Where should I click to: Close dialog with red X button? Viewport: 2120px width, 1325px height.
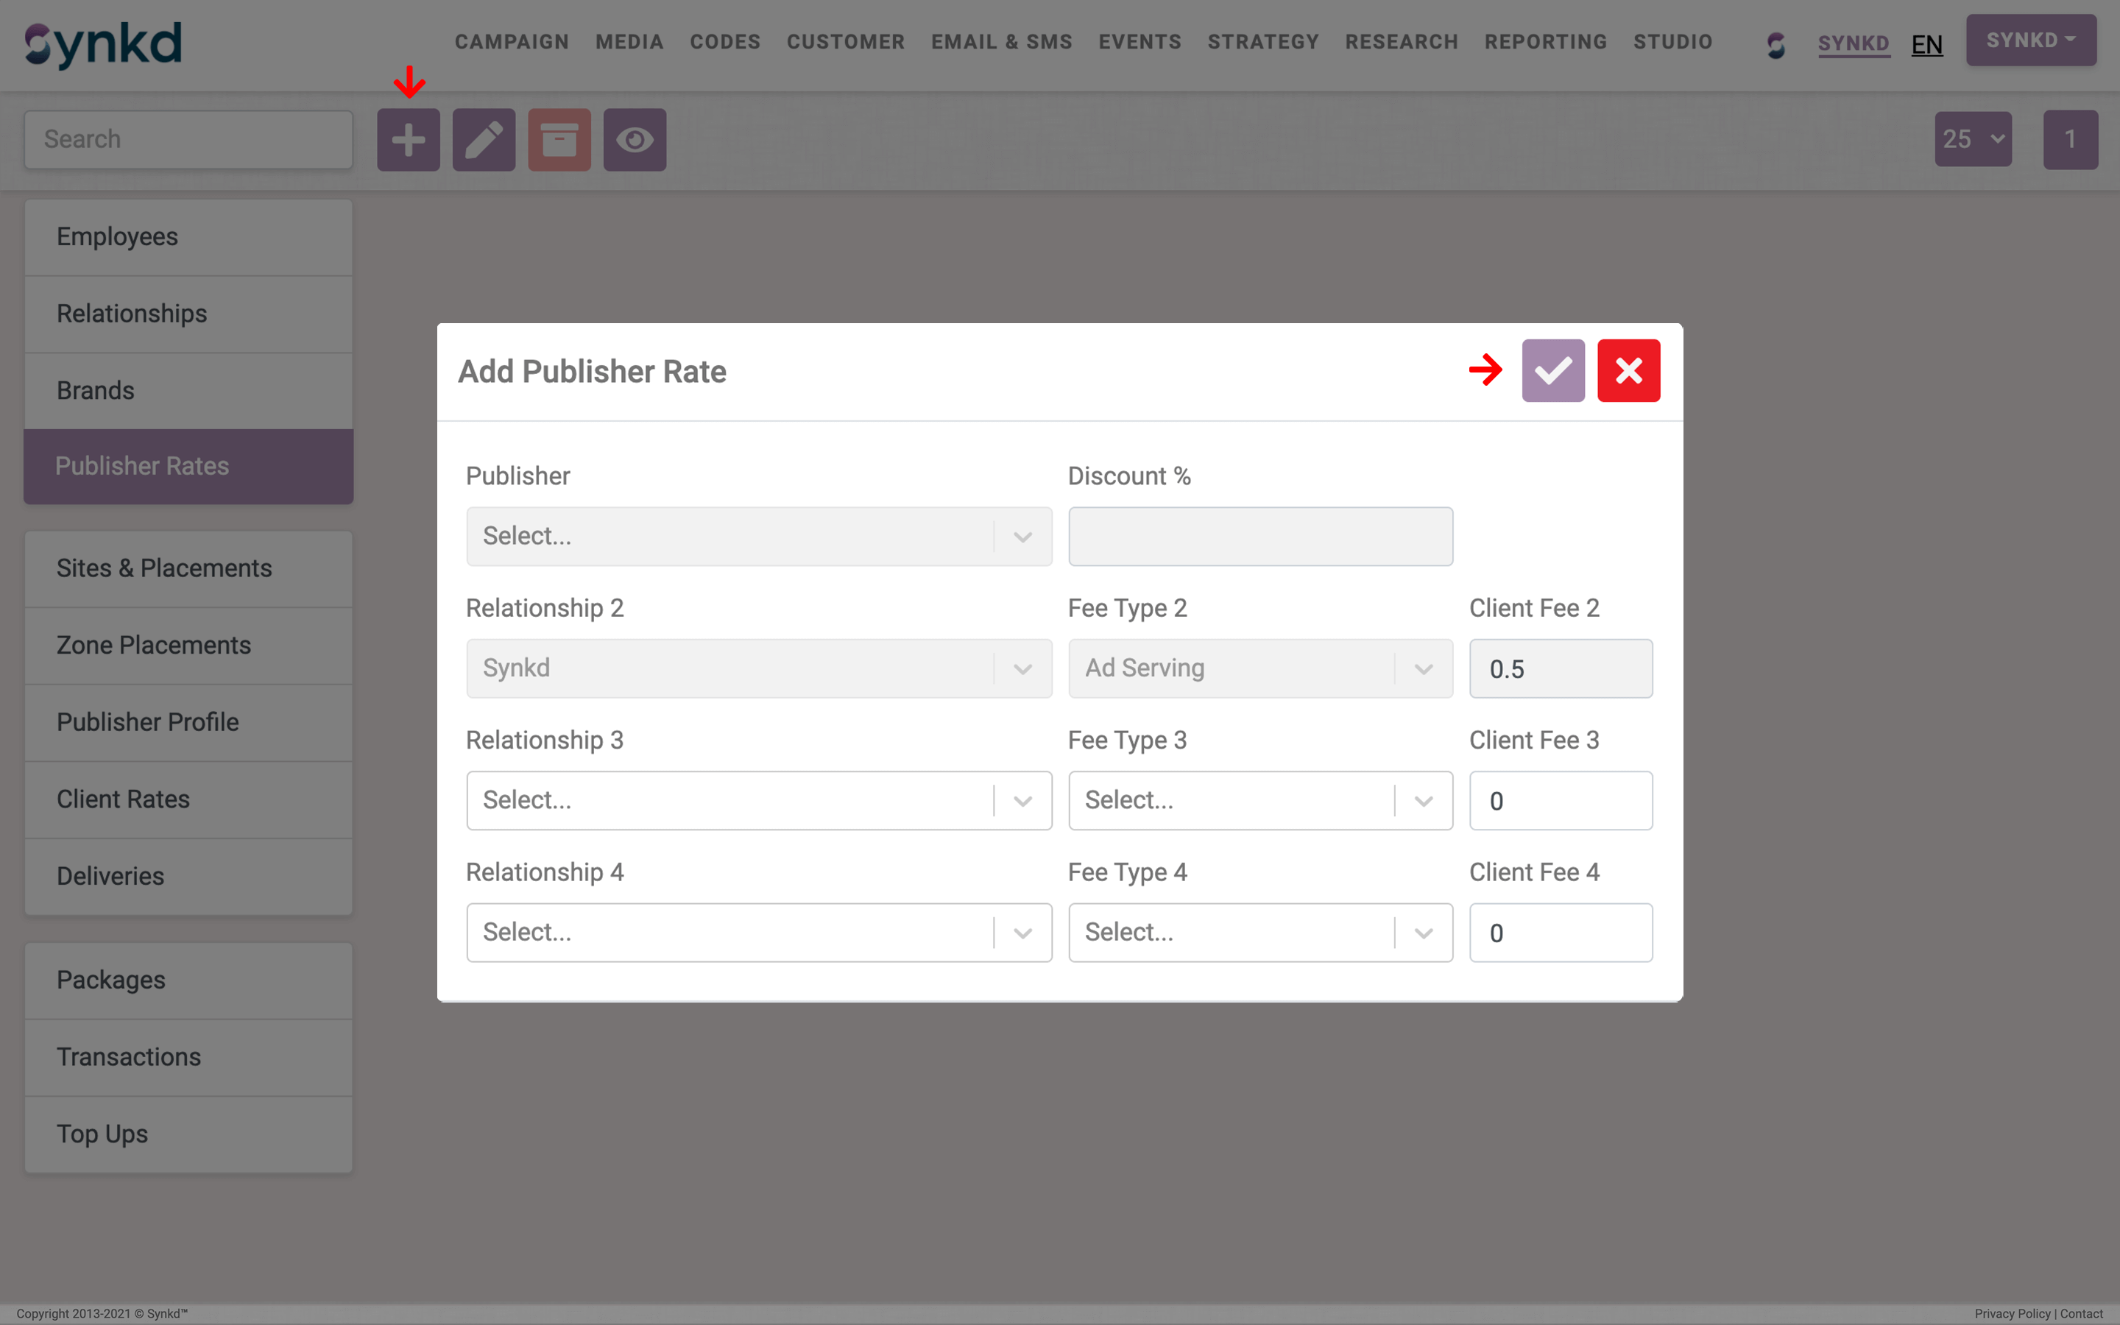[x=1628, y=371]
